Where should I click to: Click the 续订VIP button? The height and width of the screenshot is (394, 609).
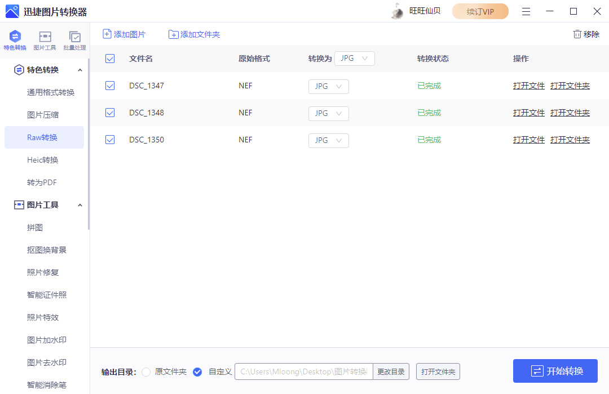[480, 11]
